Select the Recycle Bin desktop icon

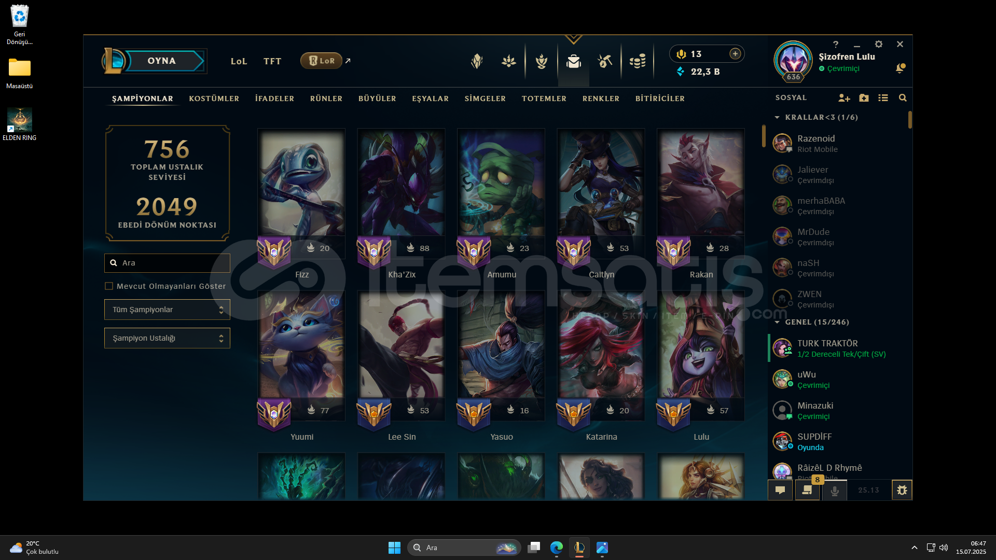click(20, 24)
